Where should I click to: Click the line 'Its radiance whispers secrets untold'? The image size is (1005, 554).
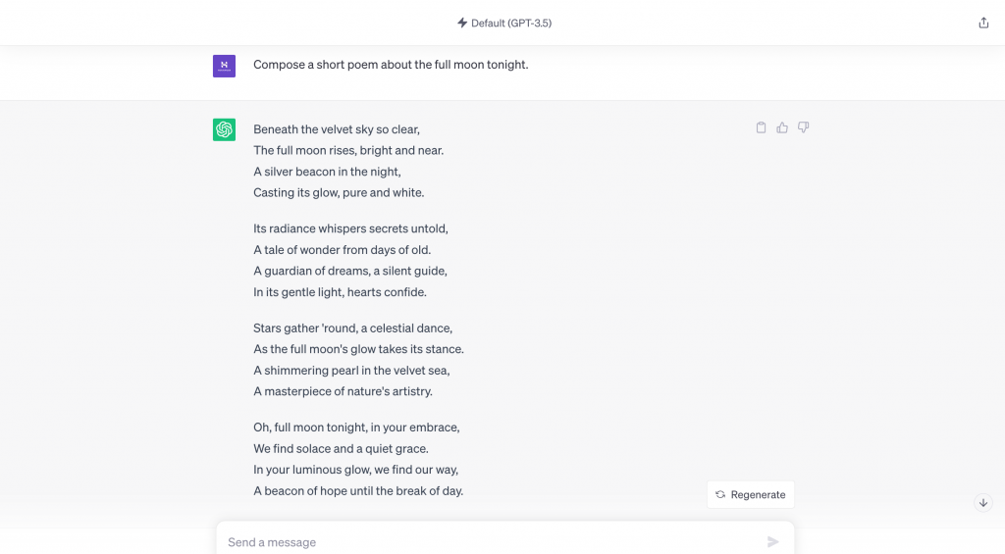pos(350,228)
